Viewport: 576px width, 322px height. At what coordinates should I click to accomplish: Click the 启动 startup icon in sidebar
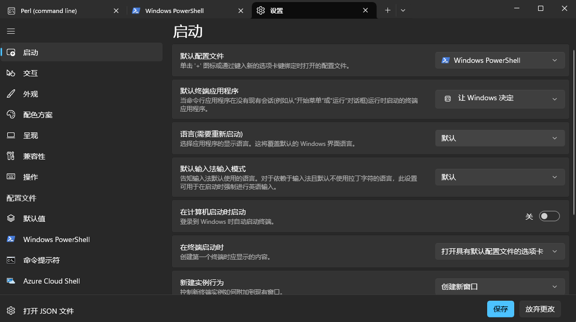[11, 52]
